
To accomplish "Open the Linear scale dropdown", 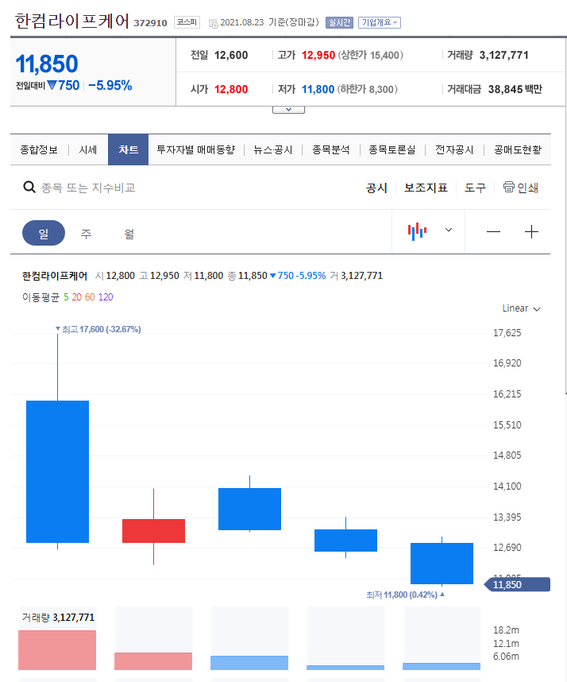I will pyautogui.click(x=522, y=308).
